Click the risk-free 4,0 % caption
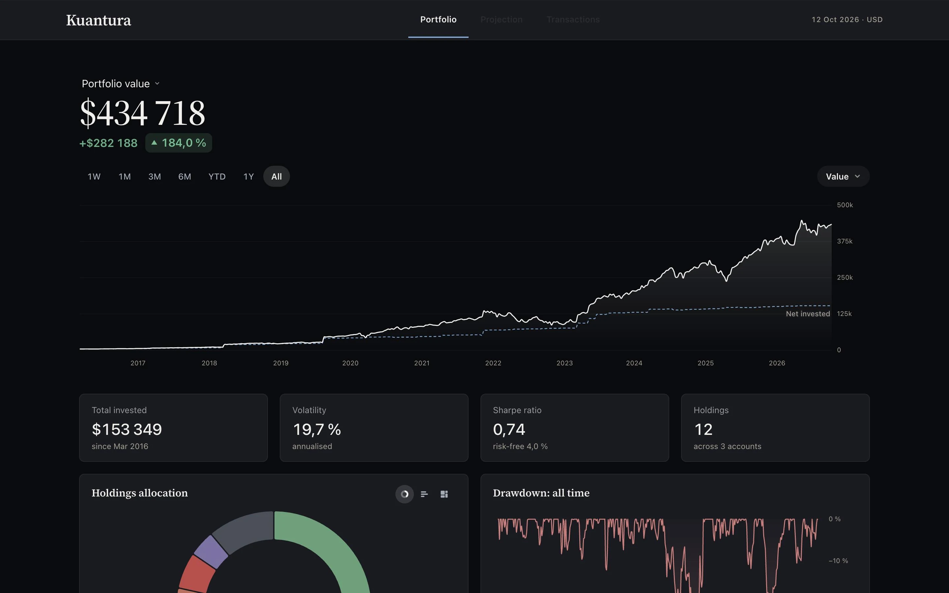 520,446
